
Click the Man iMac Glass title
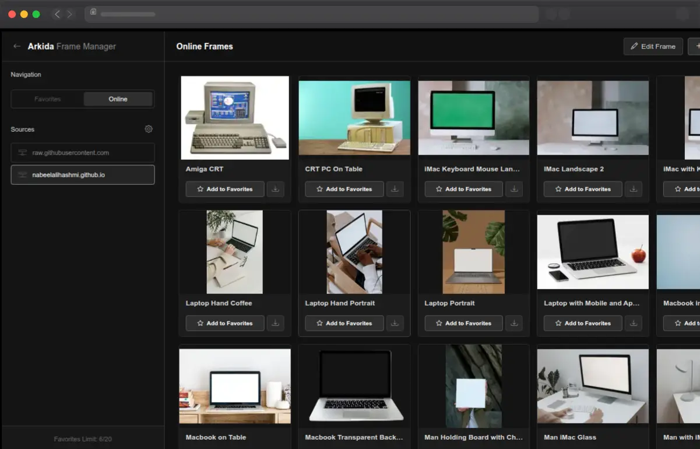(x=570, y=437)
